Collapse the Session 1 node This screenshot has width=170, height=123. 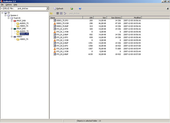coord(5,15)
